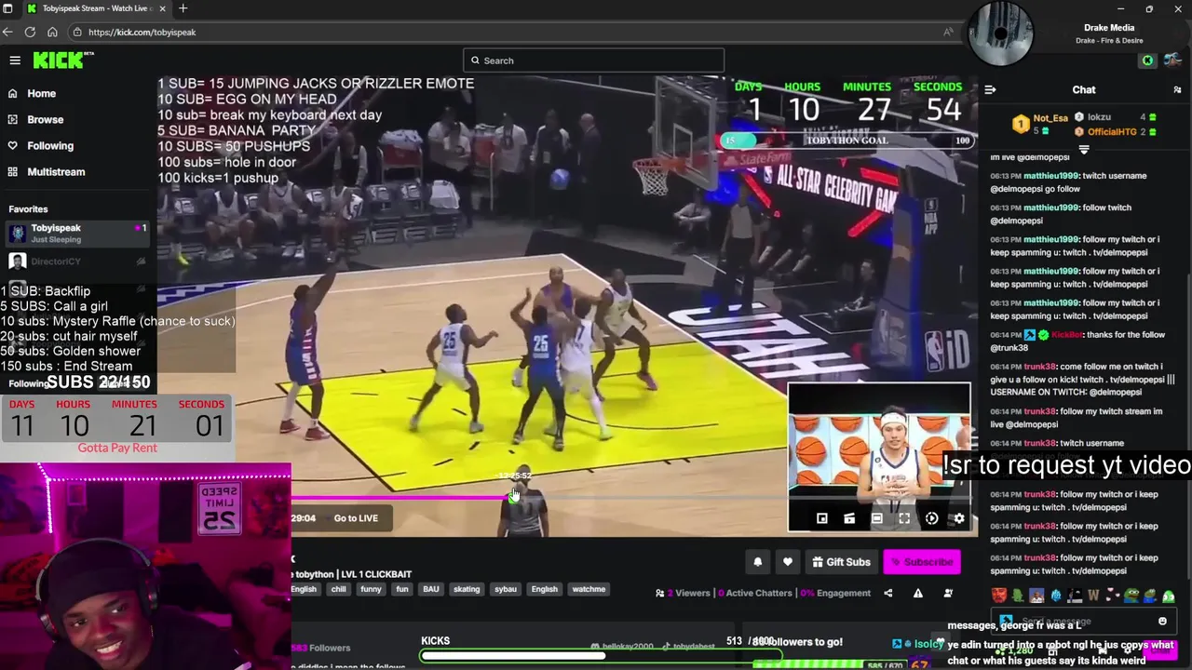The height and width of the screenshot is (670, 1192).
Task: Click the browser back arrow
Action: (x=8, y=32)
